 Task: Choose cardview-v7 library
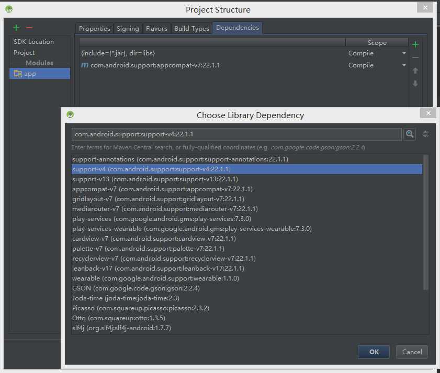(x=247, y=239)
